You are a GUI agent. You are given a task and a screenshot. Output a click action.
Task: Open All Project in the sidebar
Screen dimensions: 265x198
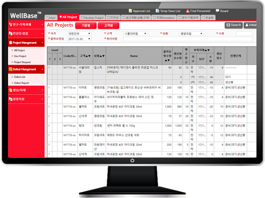point(19,50)
